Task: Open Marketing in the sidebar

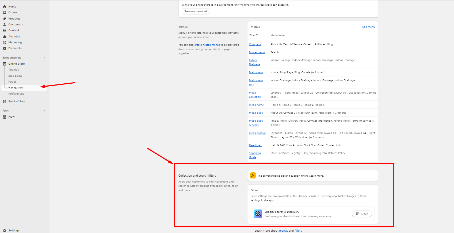Action: click(x=15, y=42)
